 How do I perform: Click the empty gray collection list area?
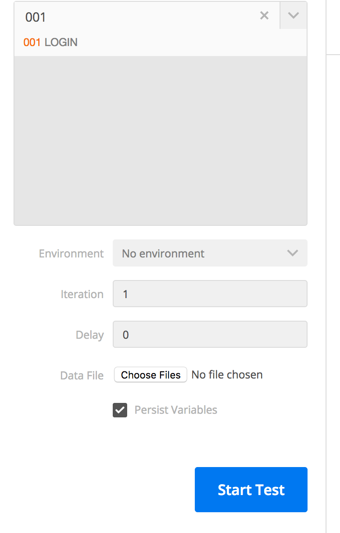161,140
